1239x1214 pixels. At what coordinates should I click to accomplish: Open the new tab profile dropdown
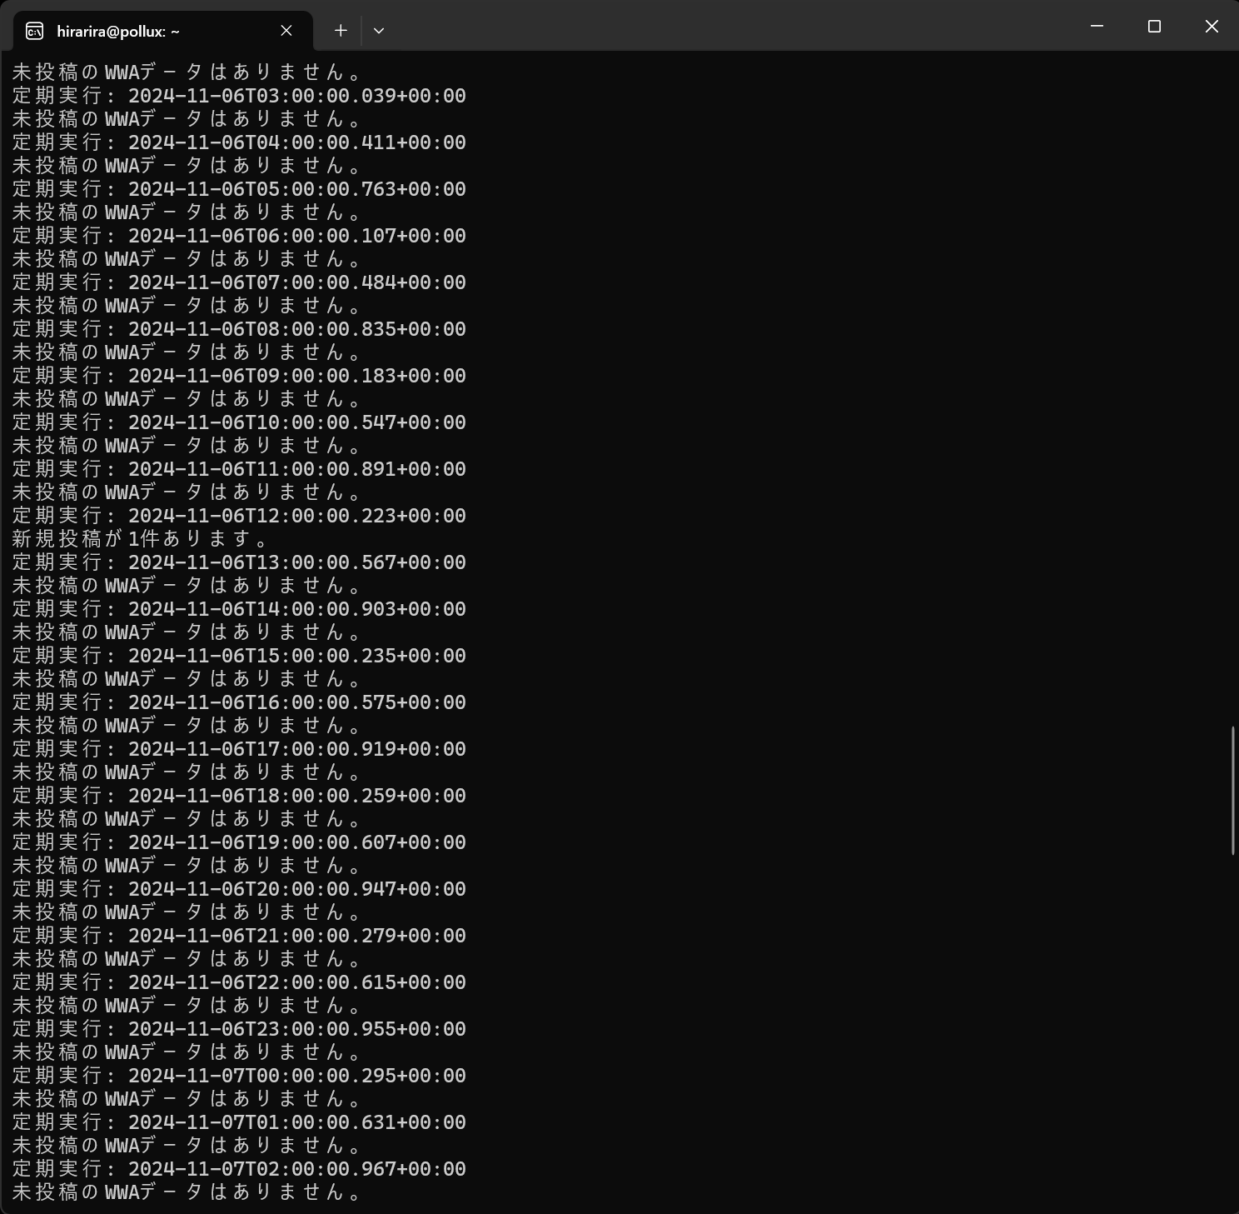coord(379,31)
